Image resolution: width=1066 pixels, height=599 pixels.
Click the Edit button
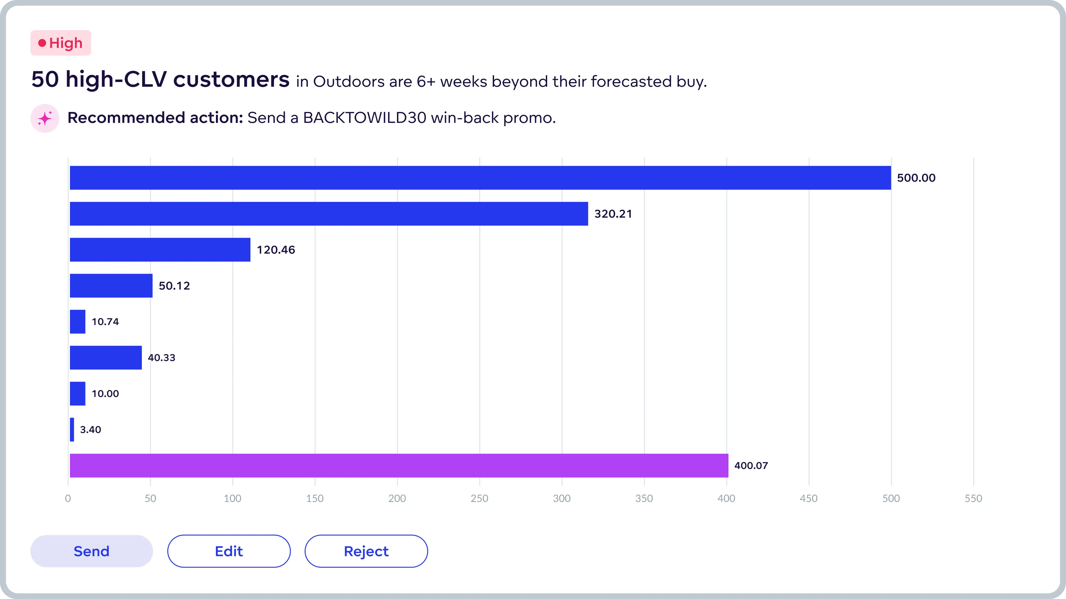click(x=229, y=551)
